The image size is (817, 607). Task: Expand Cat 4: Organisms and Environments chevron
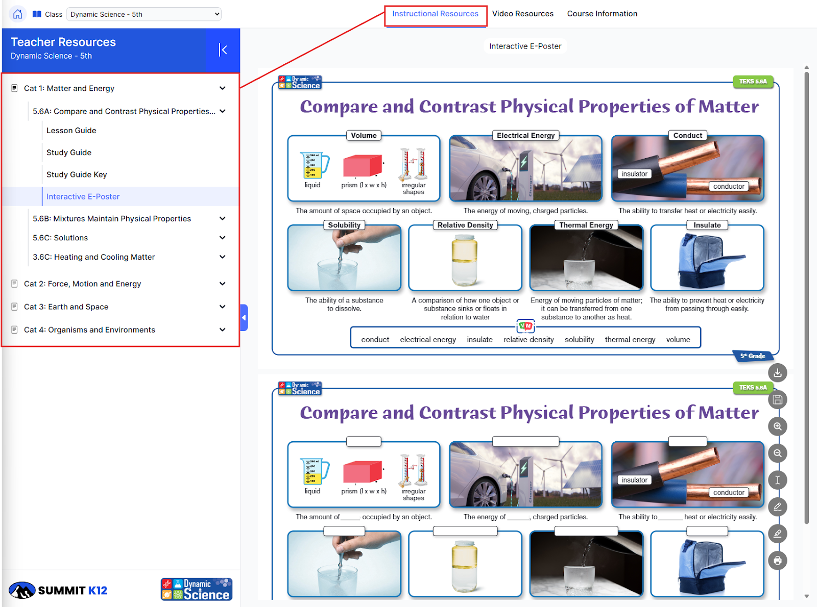[223, 330]
